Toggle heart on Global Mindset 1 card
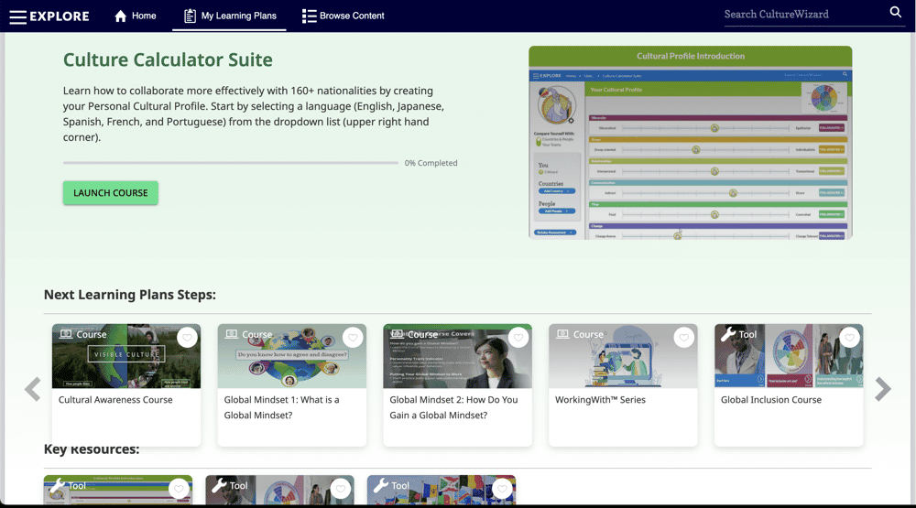Screen dimensions: 916x508 [353, 338]
